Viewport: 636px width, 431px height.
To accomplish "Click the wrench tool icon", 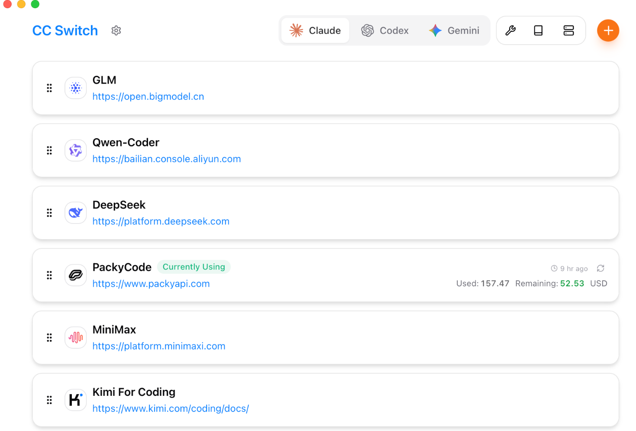I will (x=510, y=31).
